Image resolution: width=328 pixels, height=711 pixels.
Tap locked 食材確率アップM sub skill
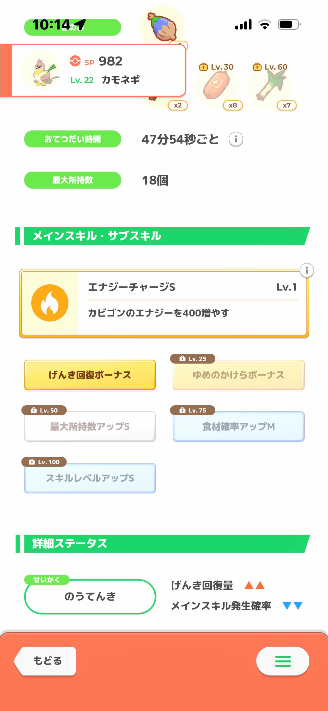click(x=238, y=426)
